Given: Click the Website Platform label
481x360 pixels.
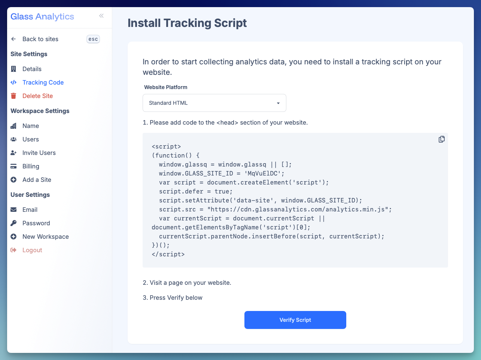Looking at the screenshot, I should (166, 87).
